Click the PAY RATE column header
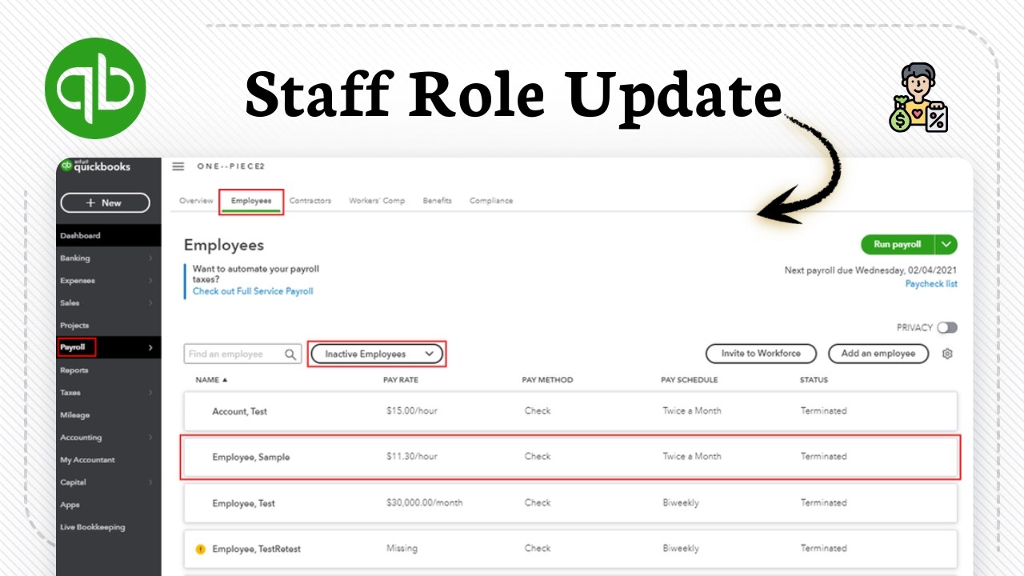 point(401,380)
